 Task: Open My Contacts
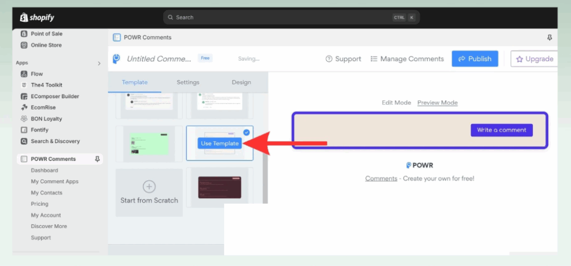tap(47, 193)
